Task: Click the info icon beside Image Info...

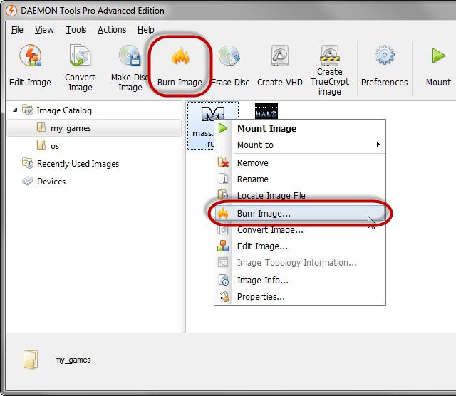Action: click(x=223, y=281)
